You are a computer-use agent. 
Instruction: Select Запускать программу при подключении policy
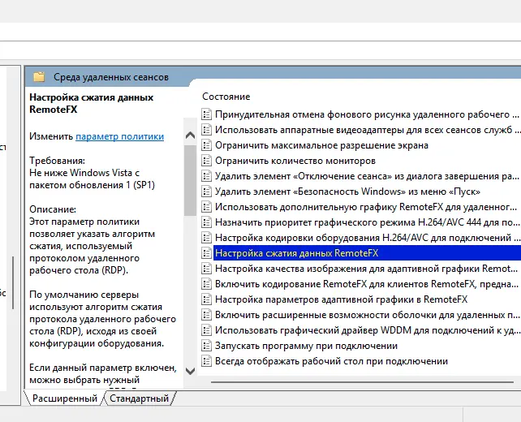click(x=306, y=346)
